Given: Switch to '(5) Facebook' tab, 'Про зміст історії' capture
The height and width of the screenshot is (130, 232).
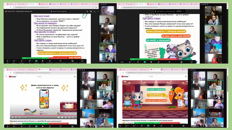Looking at the screenshot, I should click(75, 4).
